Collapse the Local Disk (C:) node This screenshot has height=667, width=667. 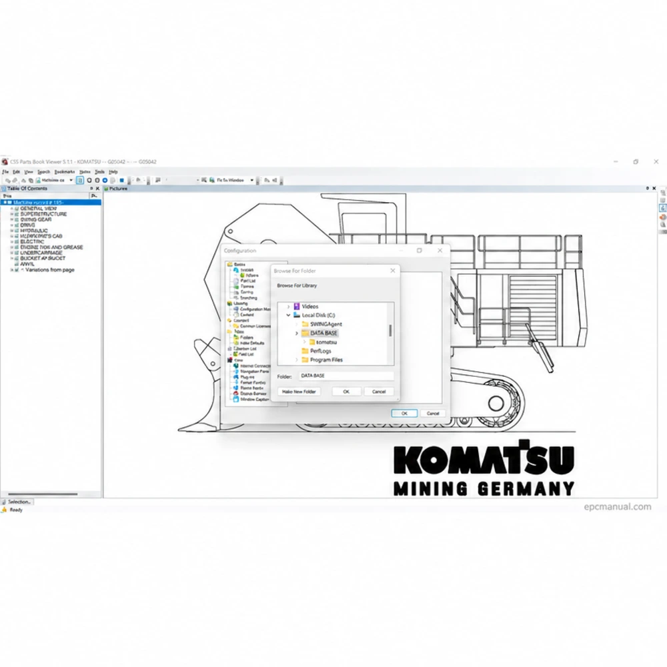[288, 315]
